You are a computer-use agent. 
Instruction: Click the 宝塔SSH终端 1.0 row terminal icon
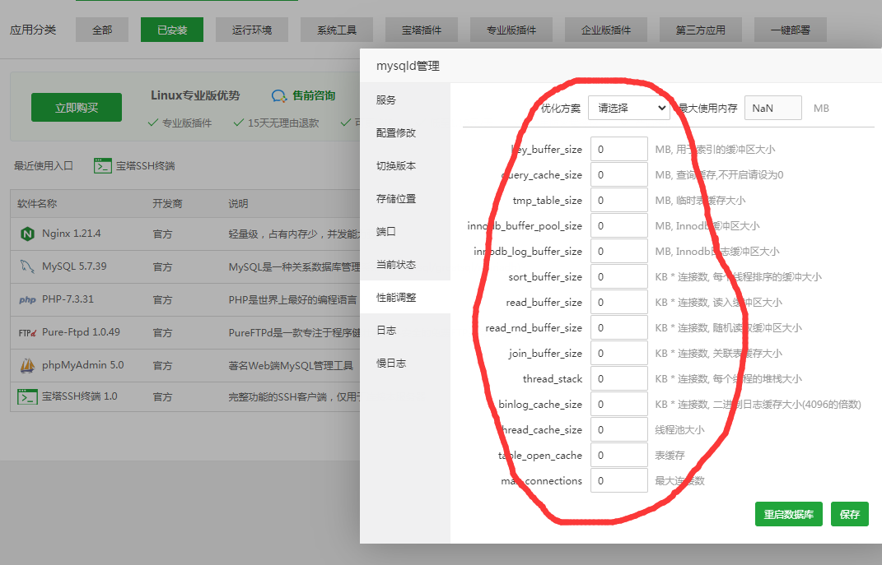(27, 397)
